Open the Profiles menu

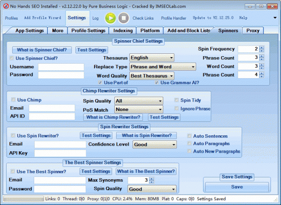point(11,18)
